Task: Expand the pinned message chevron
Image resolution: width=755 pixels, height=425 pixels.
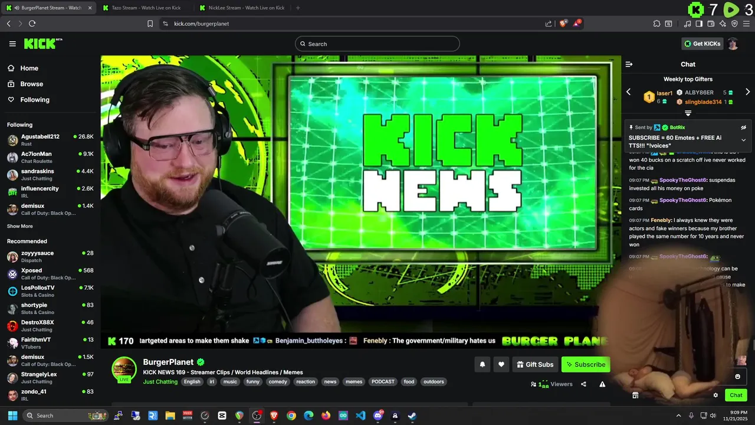Action: pyautogui.click(x=743, y=140)
